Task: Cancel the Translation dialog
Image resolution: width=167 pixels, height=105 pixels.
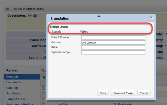Action: (144, 93)
